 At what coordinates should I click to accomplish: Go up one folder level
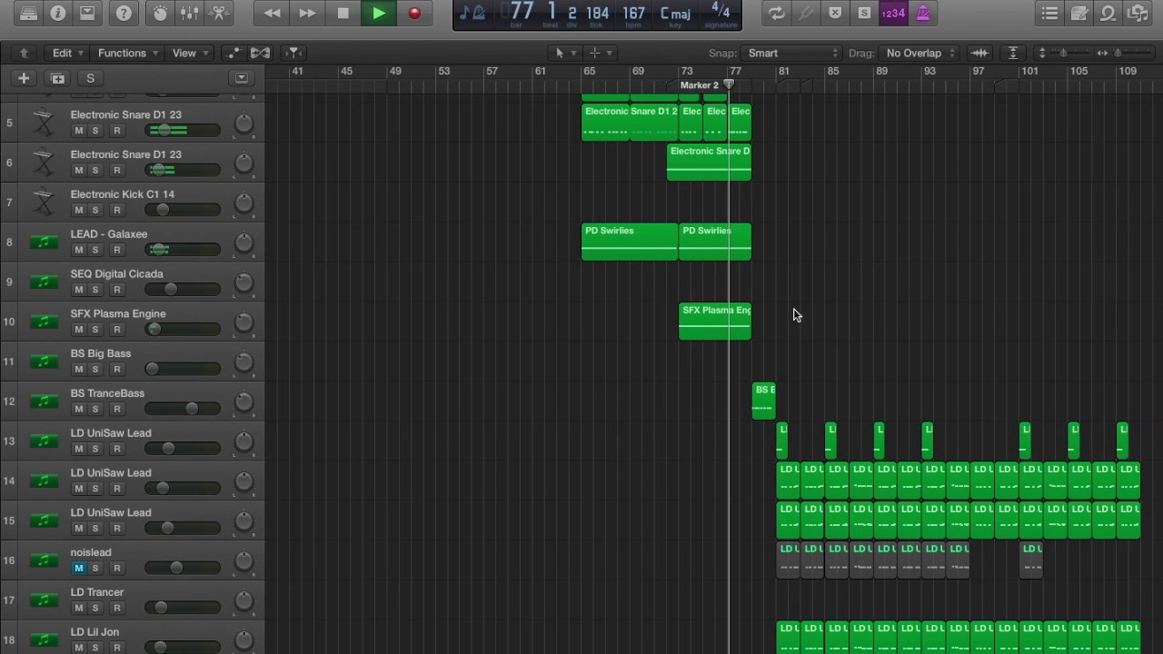click(x=24, y=53)
